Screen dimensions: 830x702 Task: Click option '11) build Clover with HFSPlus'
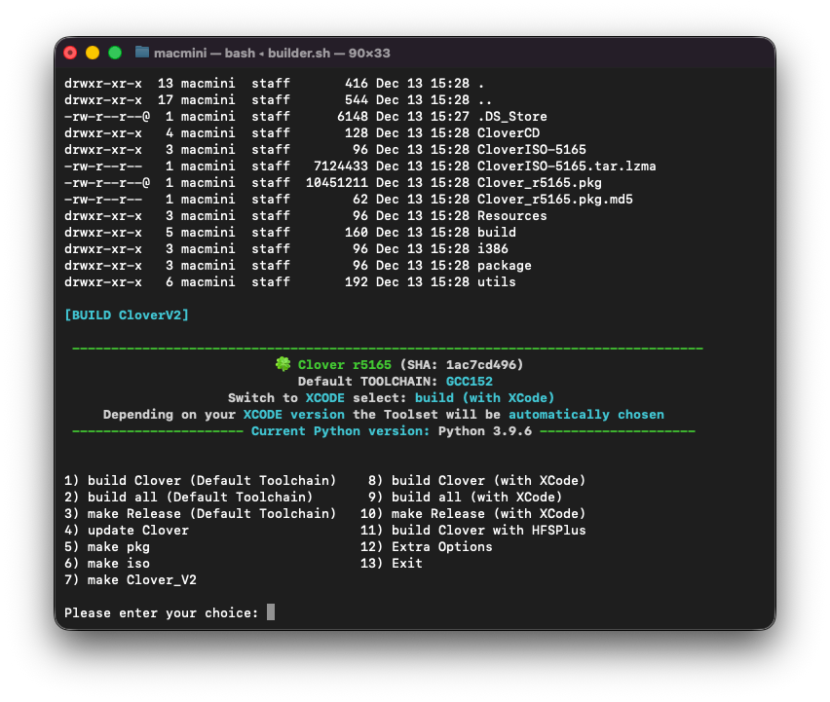473,530
